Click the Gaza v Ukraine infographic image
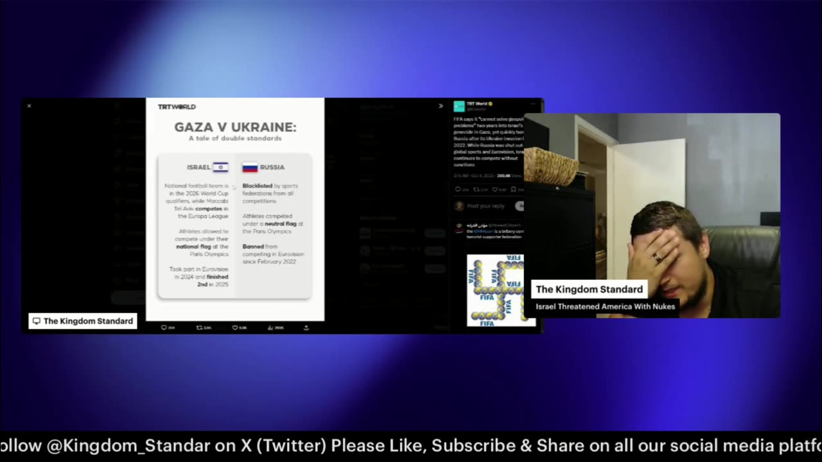 tap(235, 209)
